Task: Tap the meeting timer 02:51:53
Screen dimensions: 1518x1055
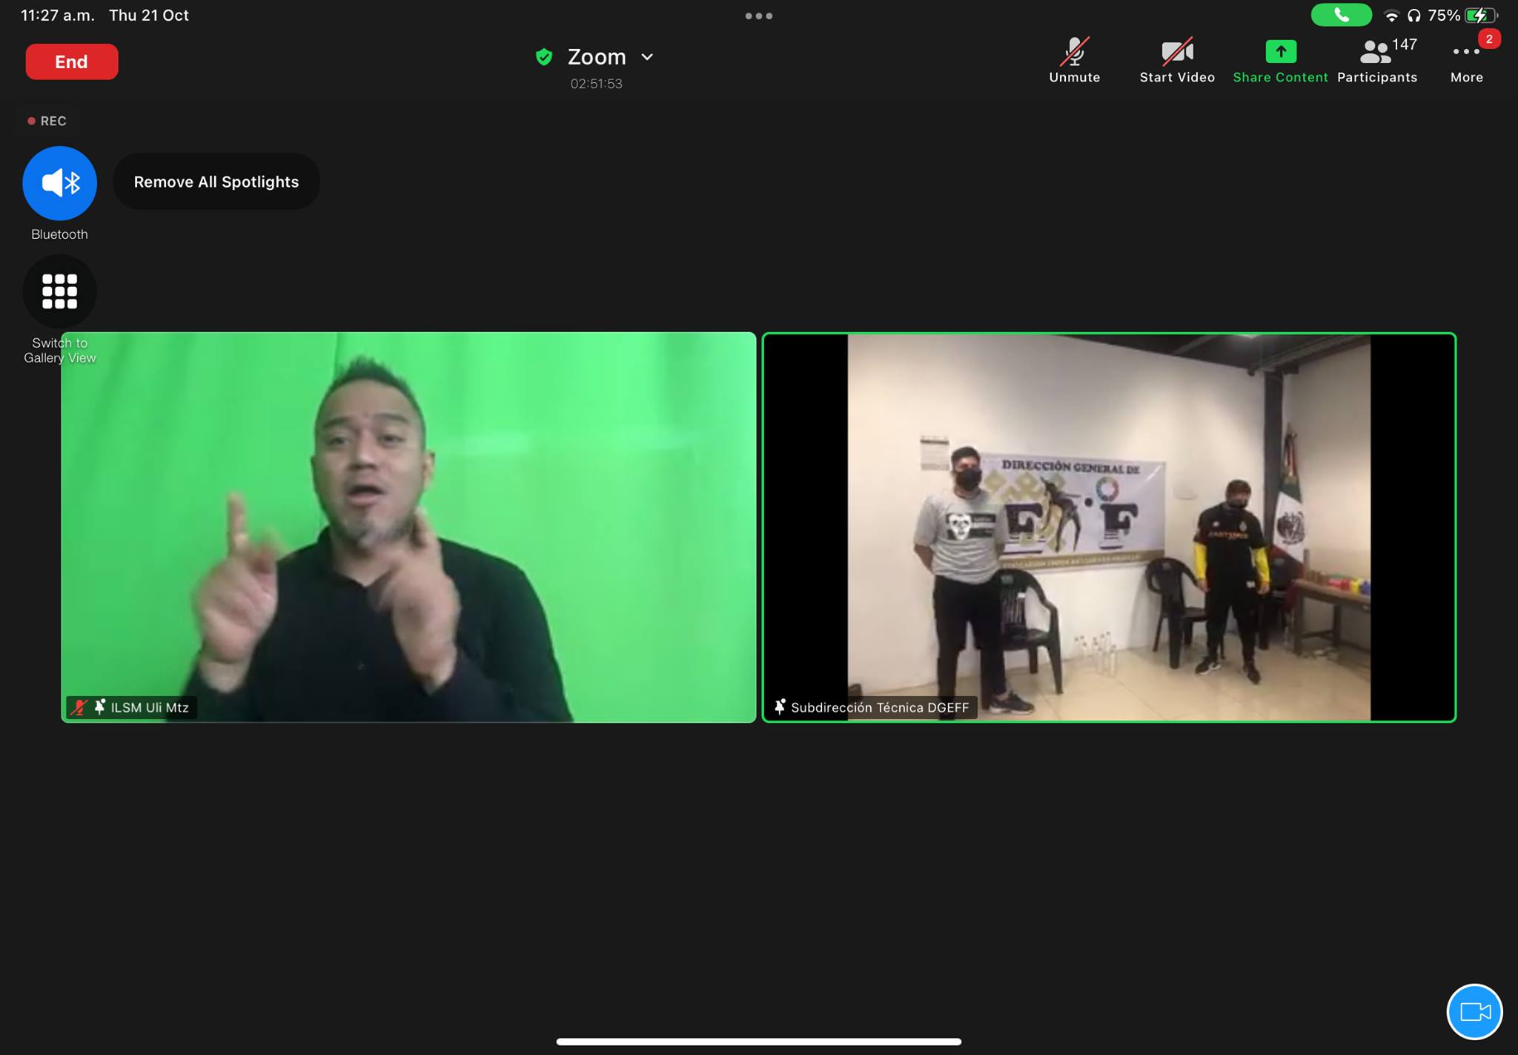Action: tap(596, 84)
